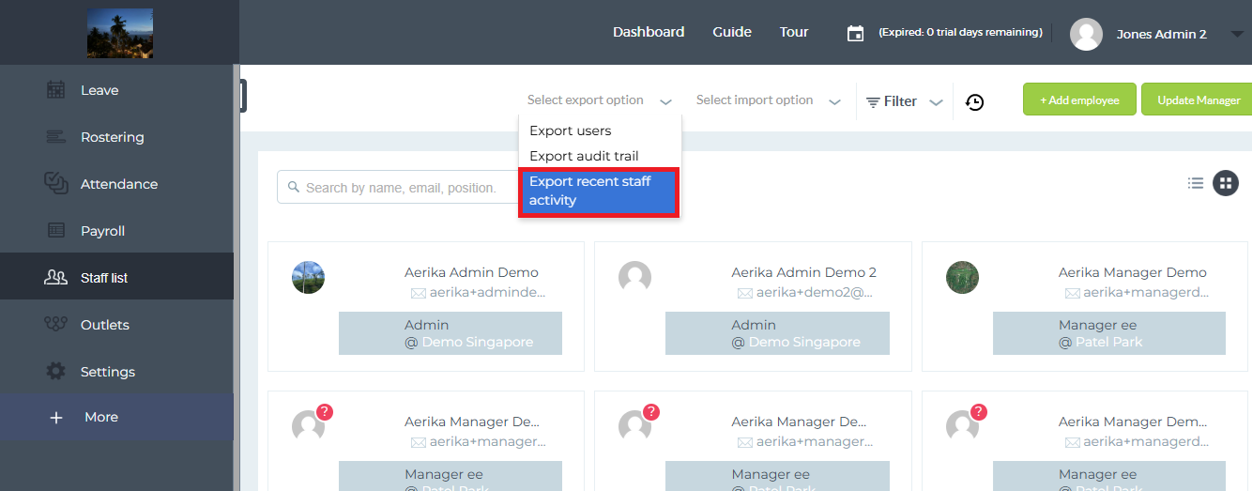Click the Payroll sidebar icon
This screenshot has width=1252, height=491.
point(56,231)
